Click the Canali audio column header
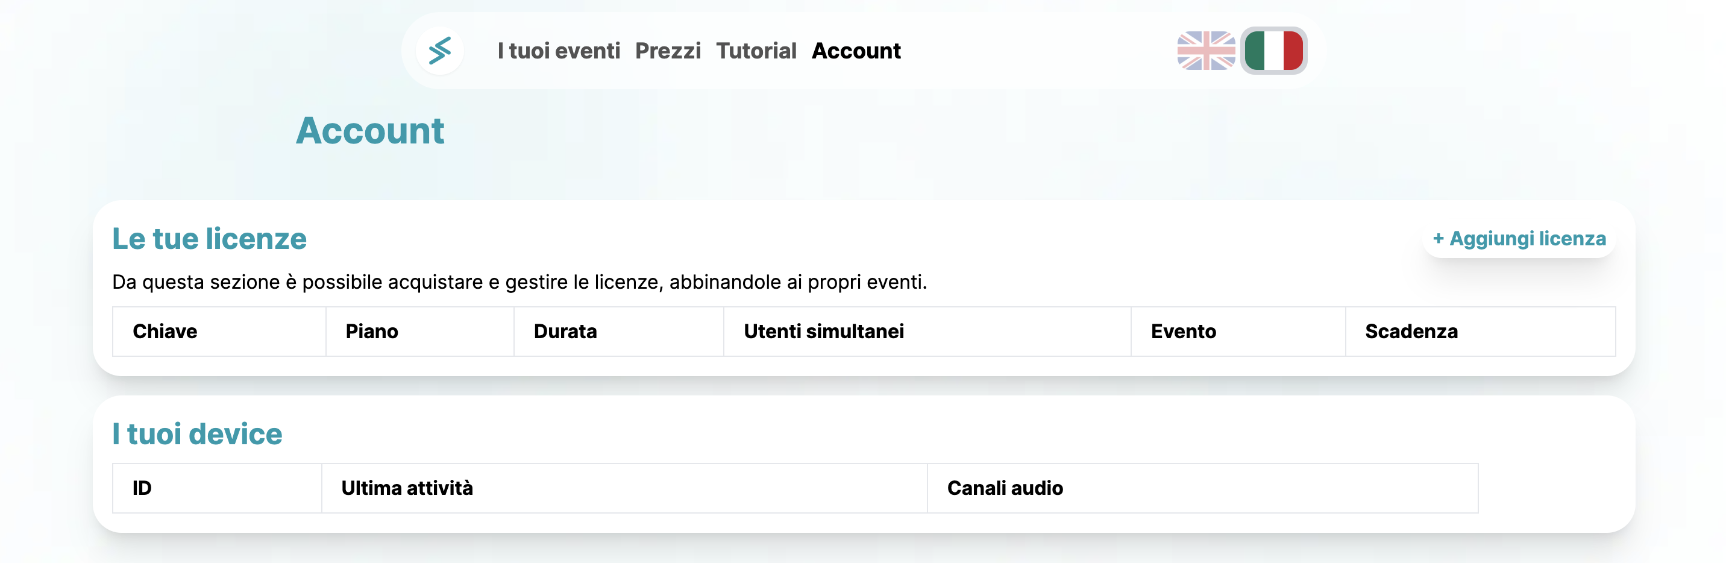The height and width of the screenshot is (563, 1726). tap(1005, 488)
